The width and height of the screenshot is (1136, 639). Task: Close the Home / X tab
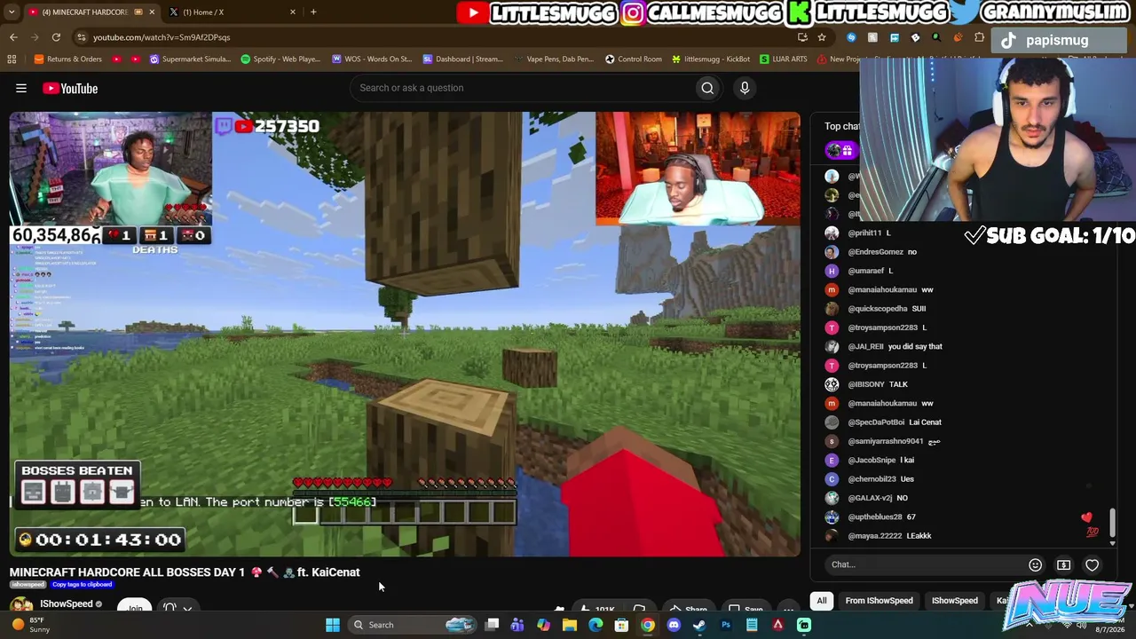click(x=292, y=12)
